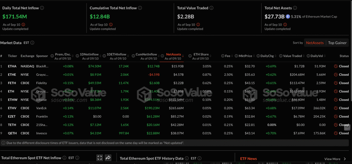Click info icon beside Daily Total Net Inflow
Viewport: 352px width, 164px height.
pos(42,8)
